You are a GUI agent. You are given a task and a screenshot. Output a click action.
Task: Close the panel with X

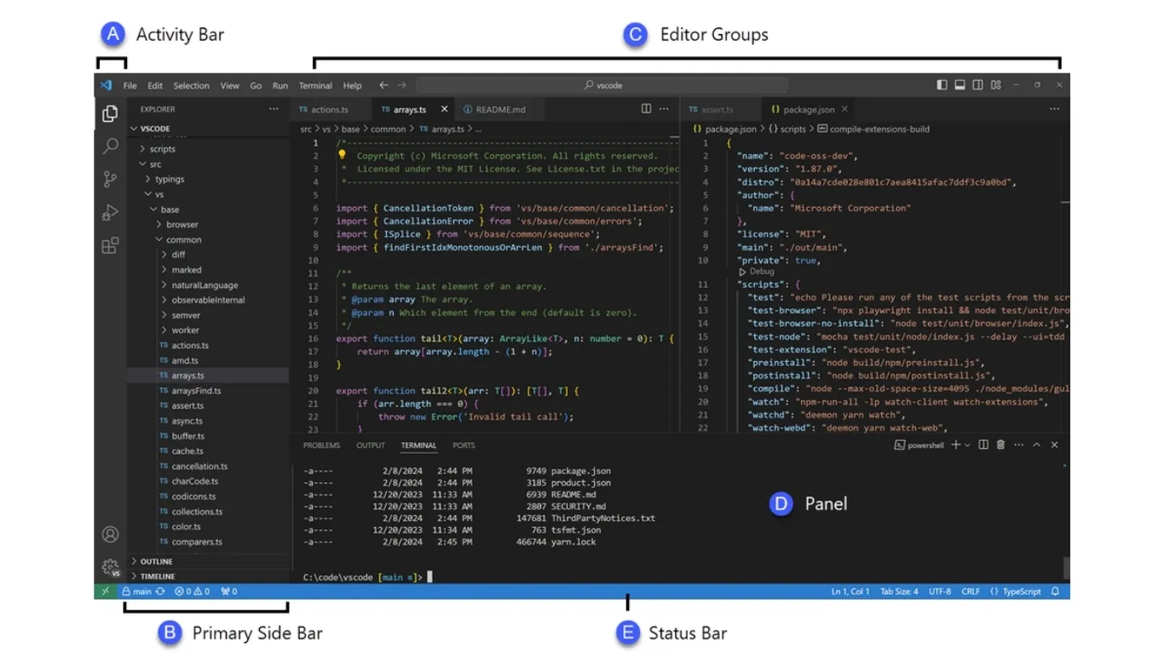[x=1054, y=445]
